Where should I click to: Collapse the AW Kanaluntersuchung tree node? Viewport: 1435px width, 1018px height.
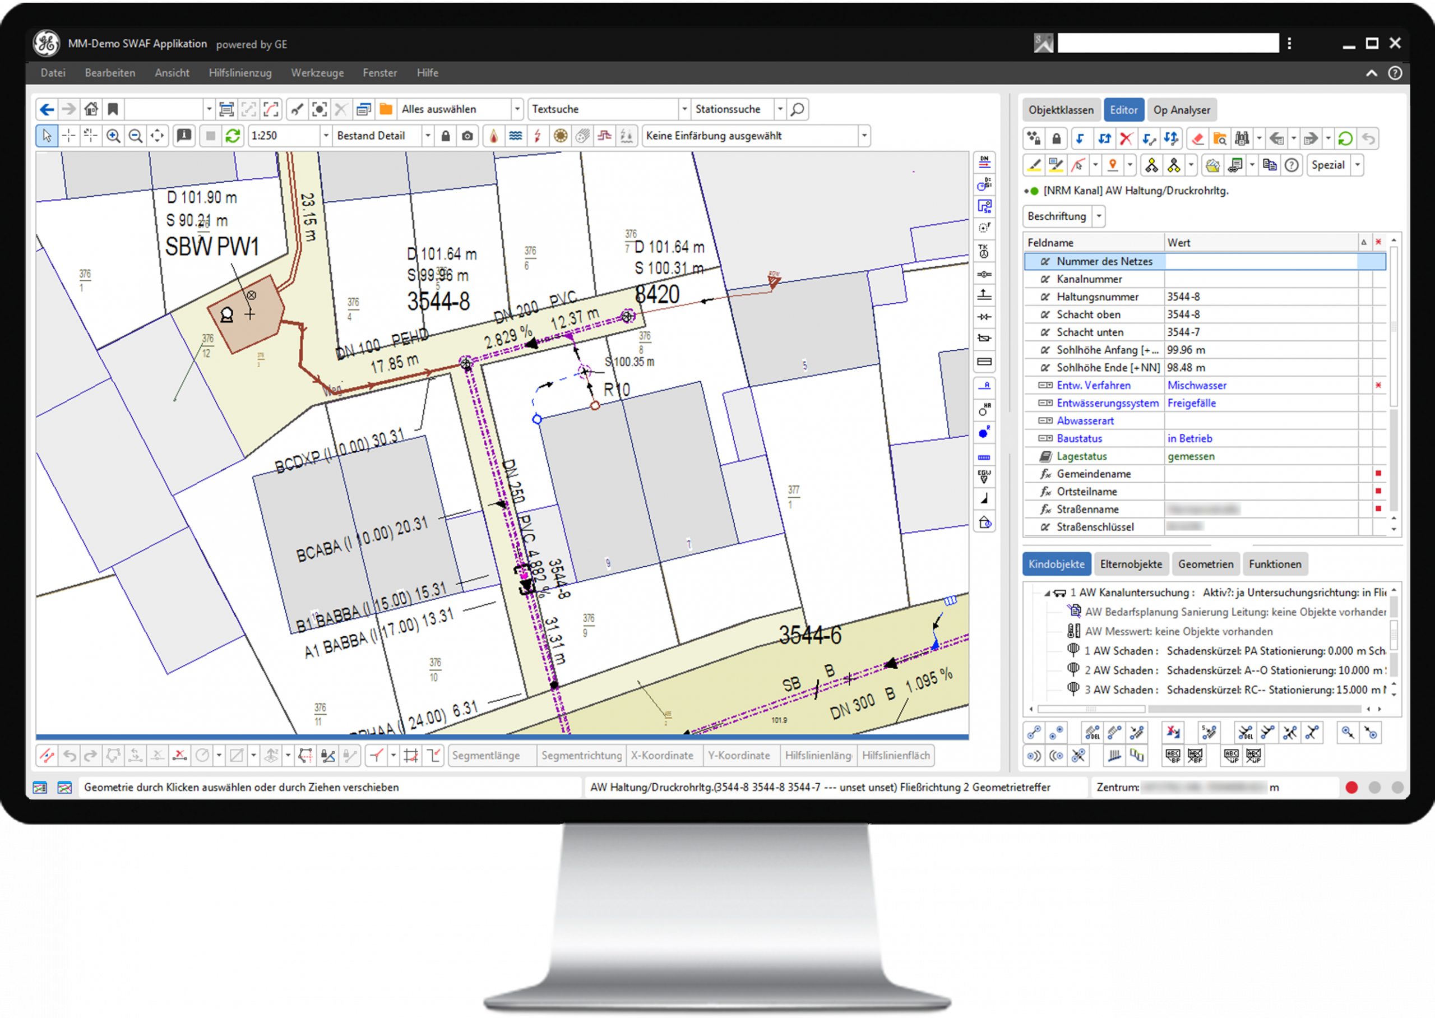click(x=1047, y=593)
